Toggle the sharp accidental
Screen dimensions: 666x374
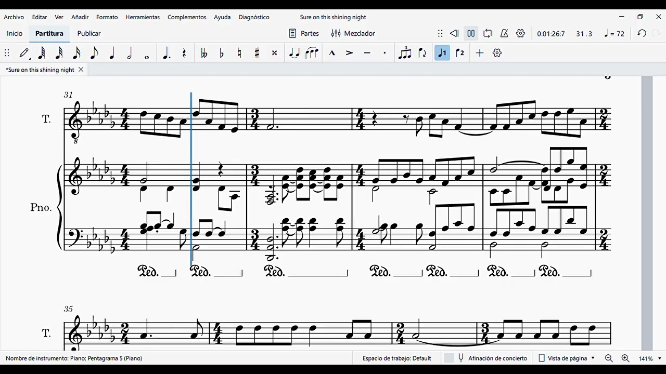[x=257, y=53]
